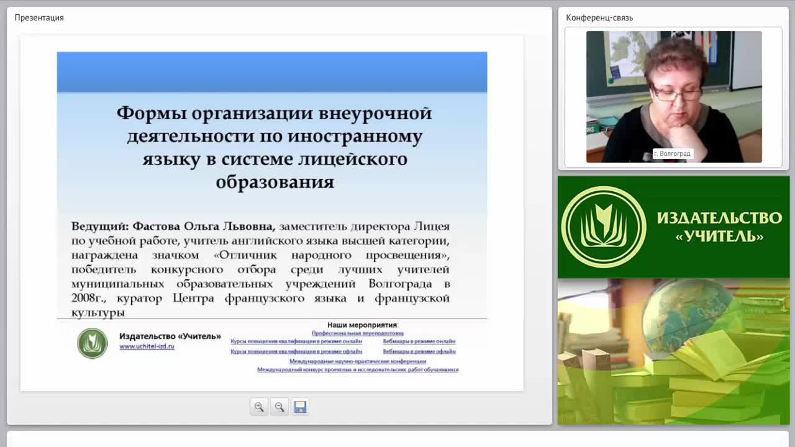Save the presentation with the floppy disk icon
795x447 pixels.
[300, 407]
